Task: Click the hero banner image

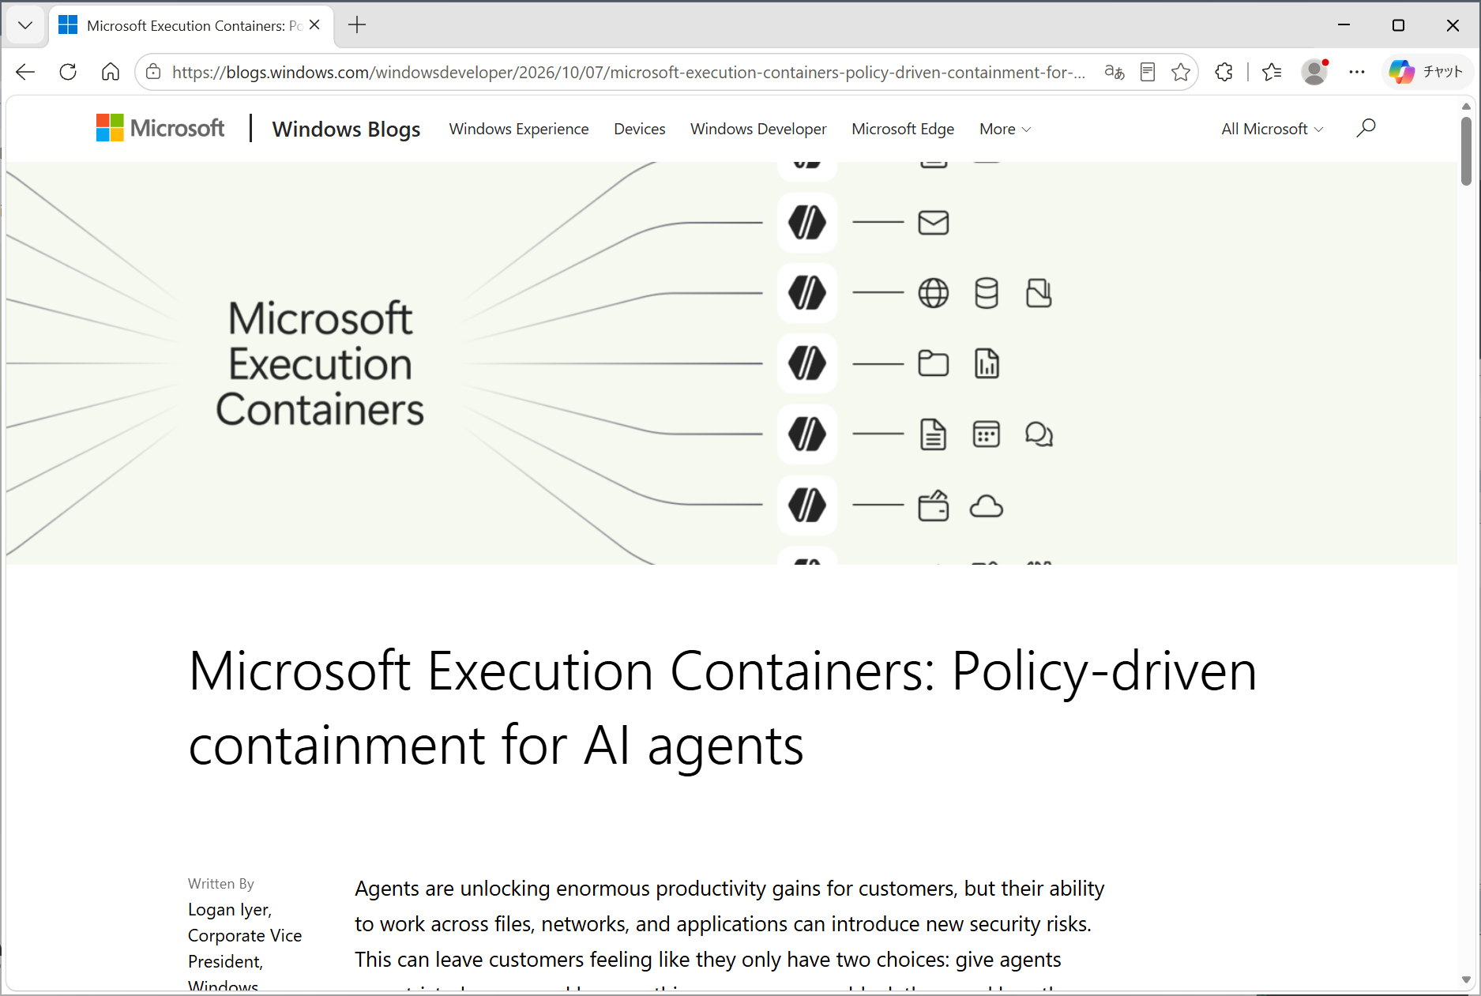Action: pyautogui.click(x=731, y=363)
